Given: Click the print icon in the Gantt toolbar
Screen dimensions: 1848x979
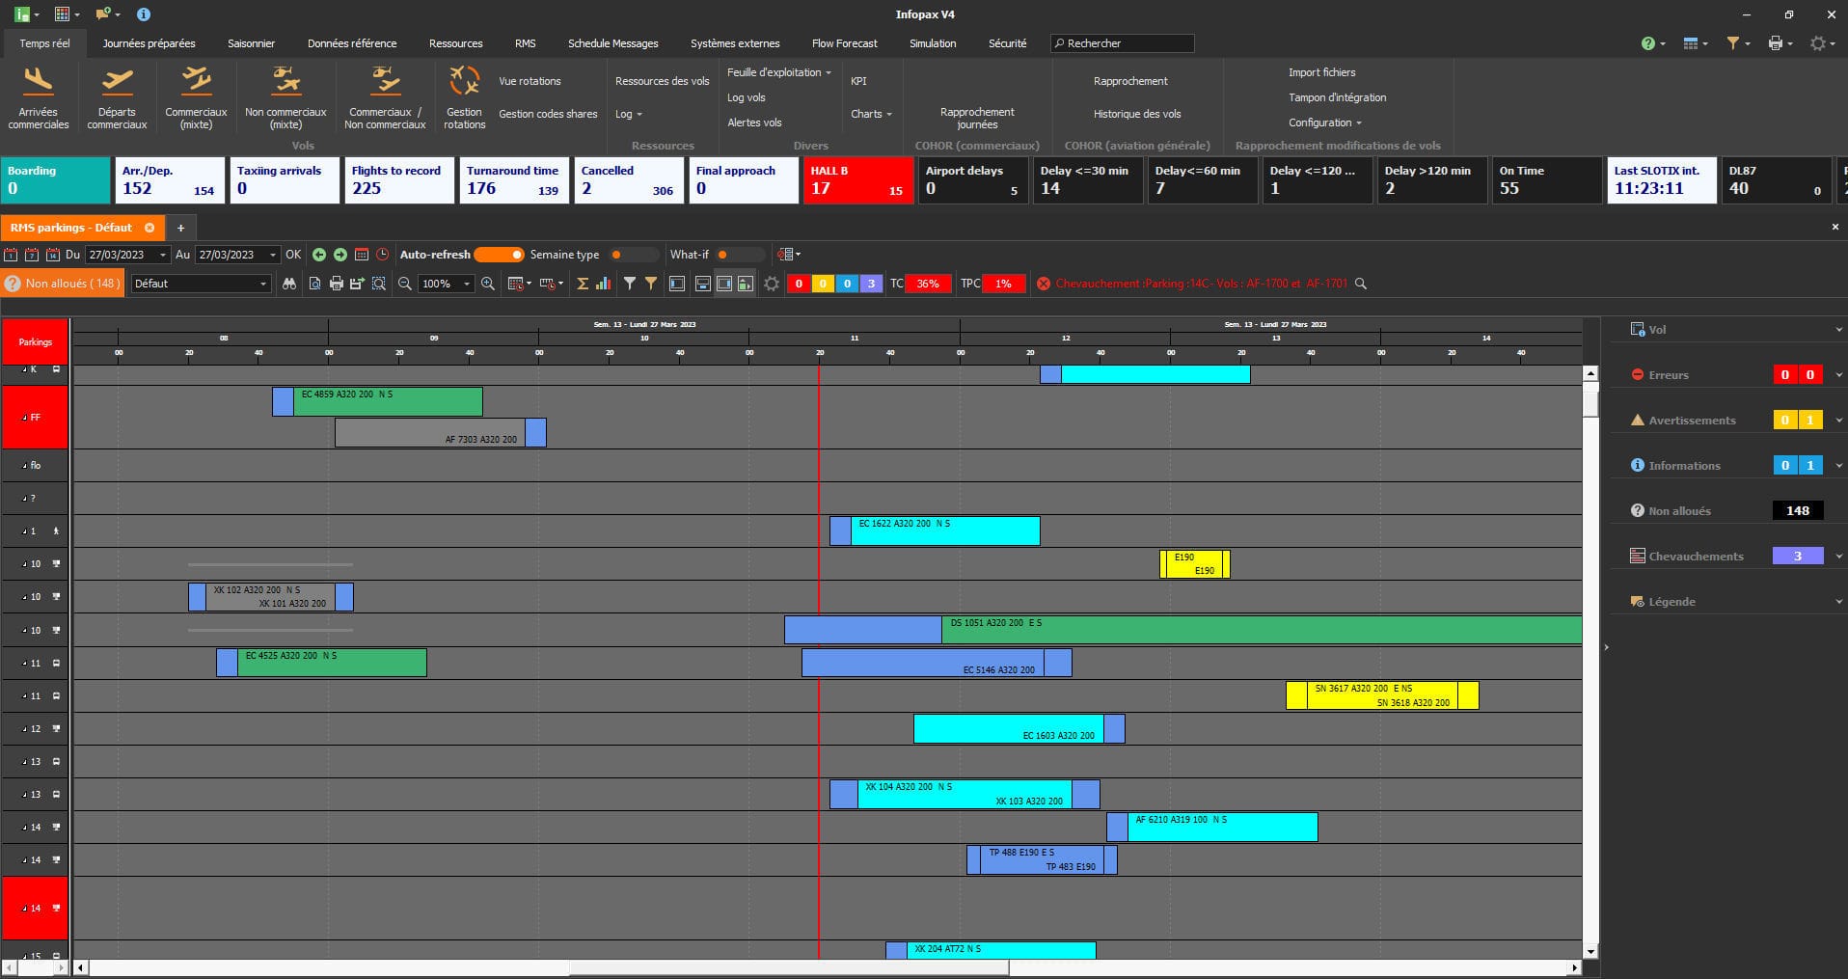Looking at the screenshot, I should click(336, 284).
